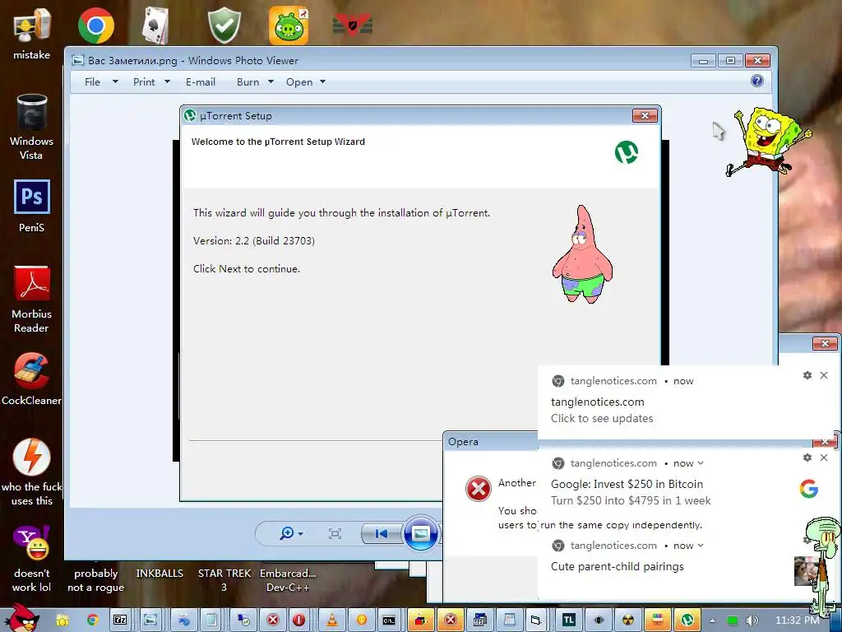Launch Google Chrome from the desktop

click(95, 26)
